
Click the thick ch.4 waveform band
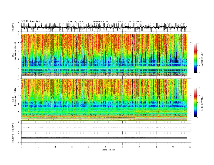click(104, 138)
